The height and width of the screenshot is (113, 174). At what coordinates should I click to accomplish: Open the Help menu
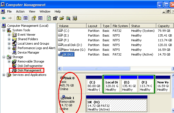[x=58, y=11]
